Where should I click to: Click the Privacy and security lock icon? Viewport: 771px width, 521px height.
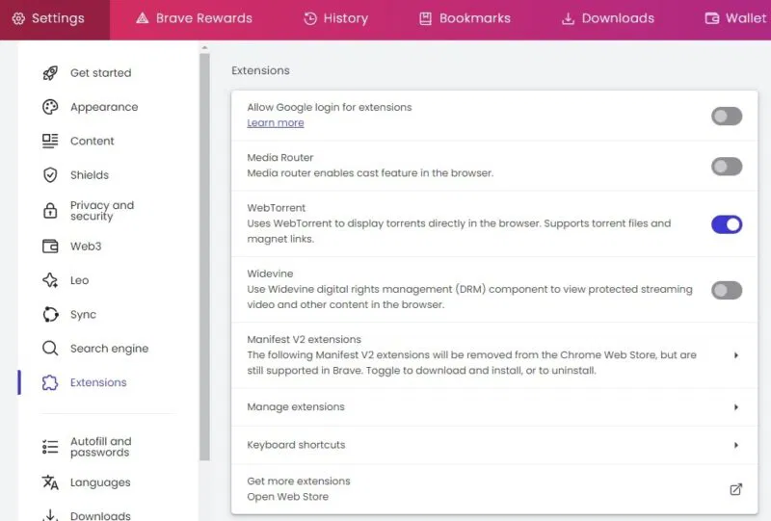click(50, 210)
